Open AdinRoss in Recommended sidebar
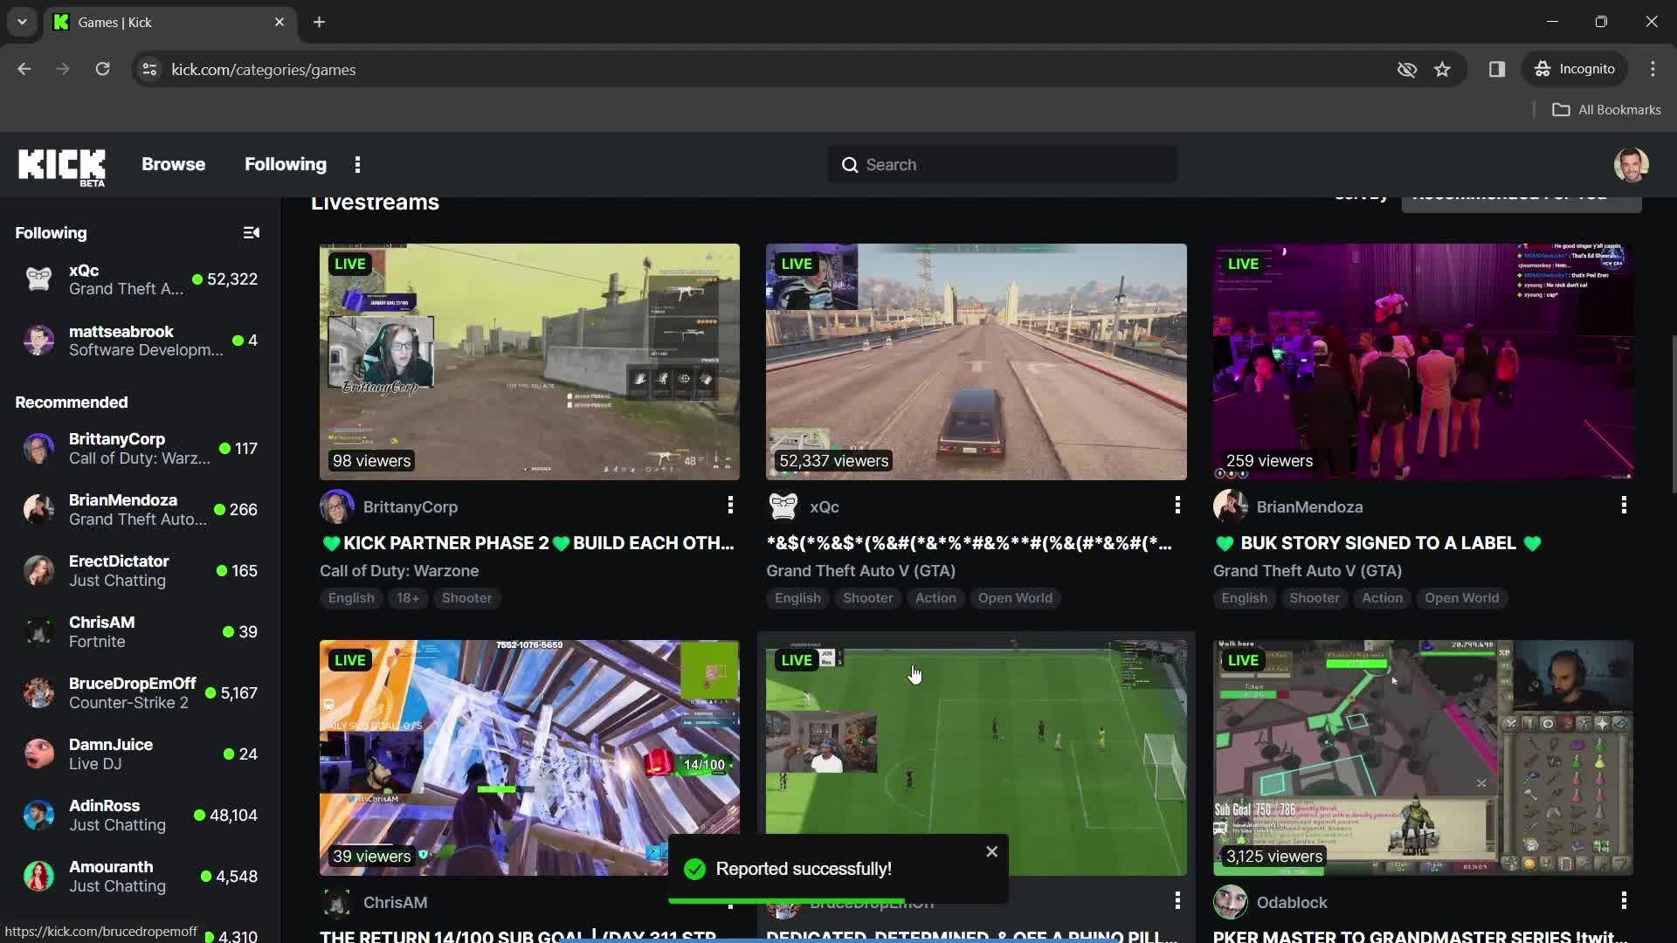This screenshot has height=943, width=1677. [x=140, y=815]
